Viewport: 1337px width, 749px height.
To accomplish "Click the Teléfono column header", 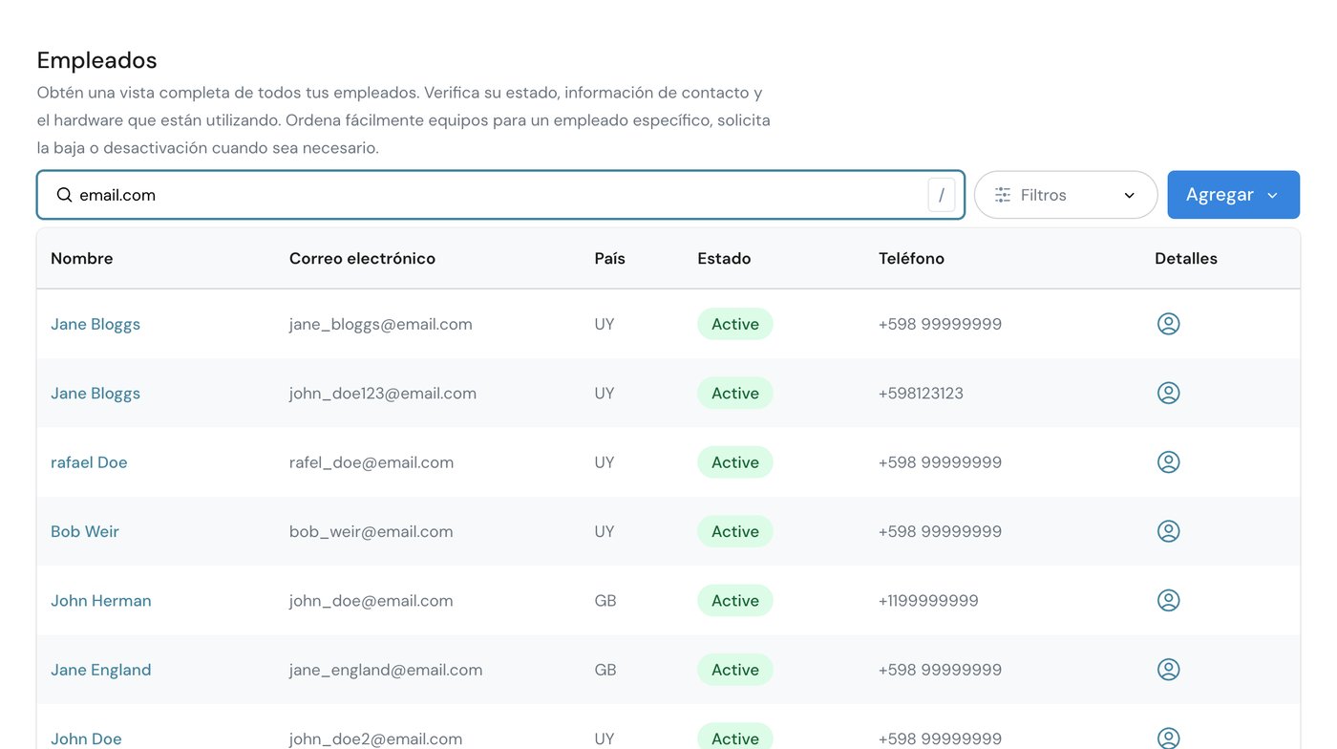I will pos(911,259).
